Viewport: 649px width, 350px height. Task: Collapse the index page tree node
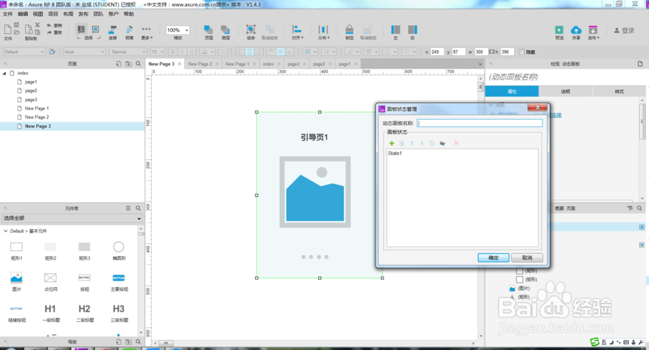[x=5, y=73]
